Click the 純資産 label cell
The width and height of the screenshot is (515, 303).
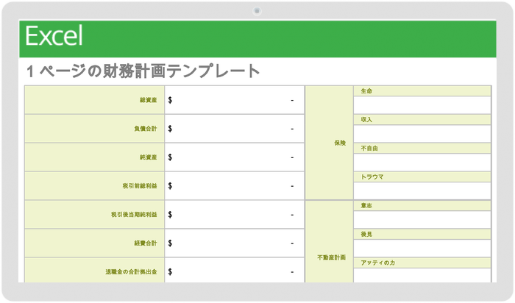coord(95,157)
